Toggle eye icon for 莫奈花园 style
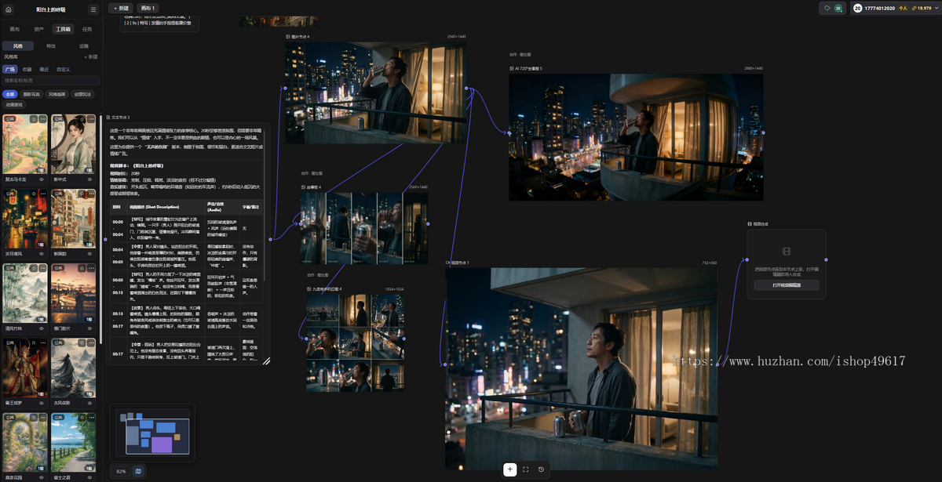The image size is (942, 482). [x=42, y=477]
